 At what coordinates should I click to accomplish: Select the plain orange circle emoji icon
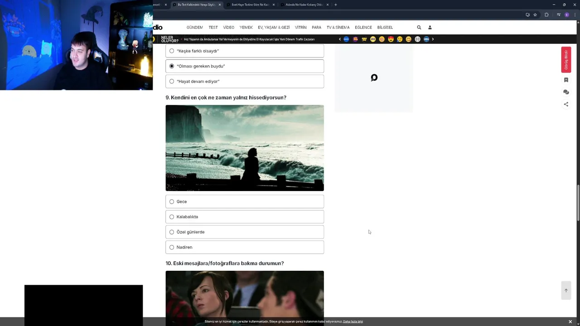pos(382,39)
